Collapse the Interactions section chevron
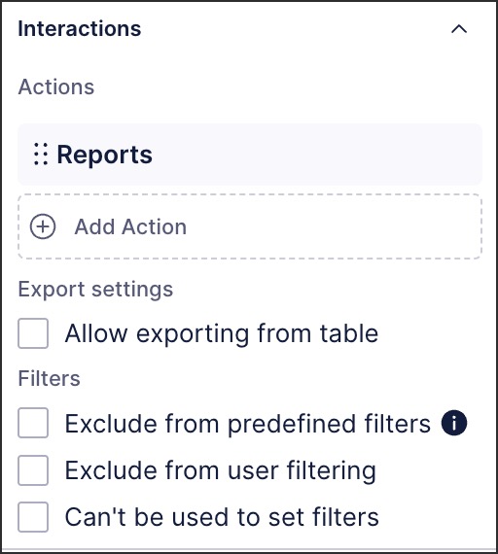The height and width of the screenshot is (554, 498). click(x=459, y=29)
